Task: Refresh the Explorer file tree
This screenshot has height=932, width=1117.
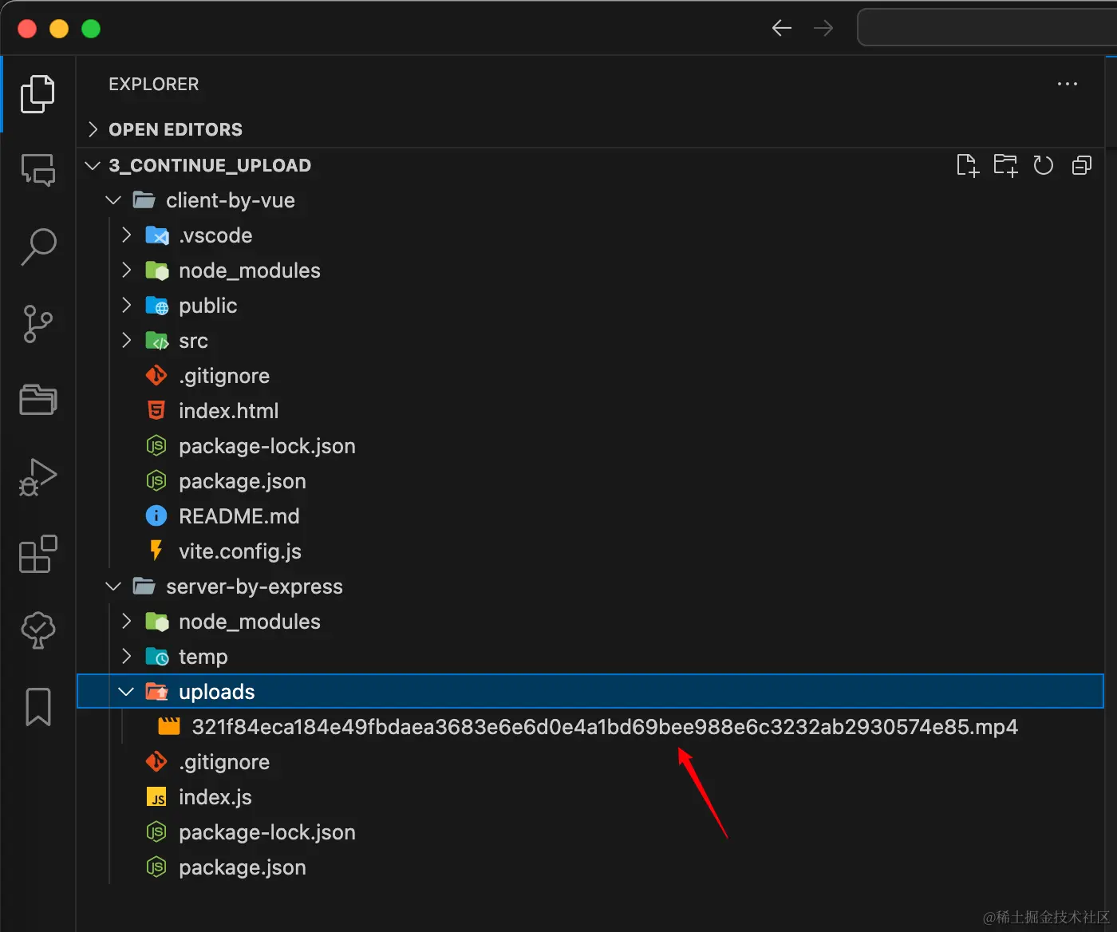Action: 1044,165
